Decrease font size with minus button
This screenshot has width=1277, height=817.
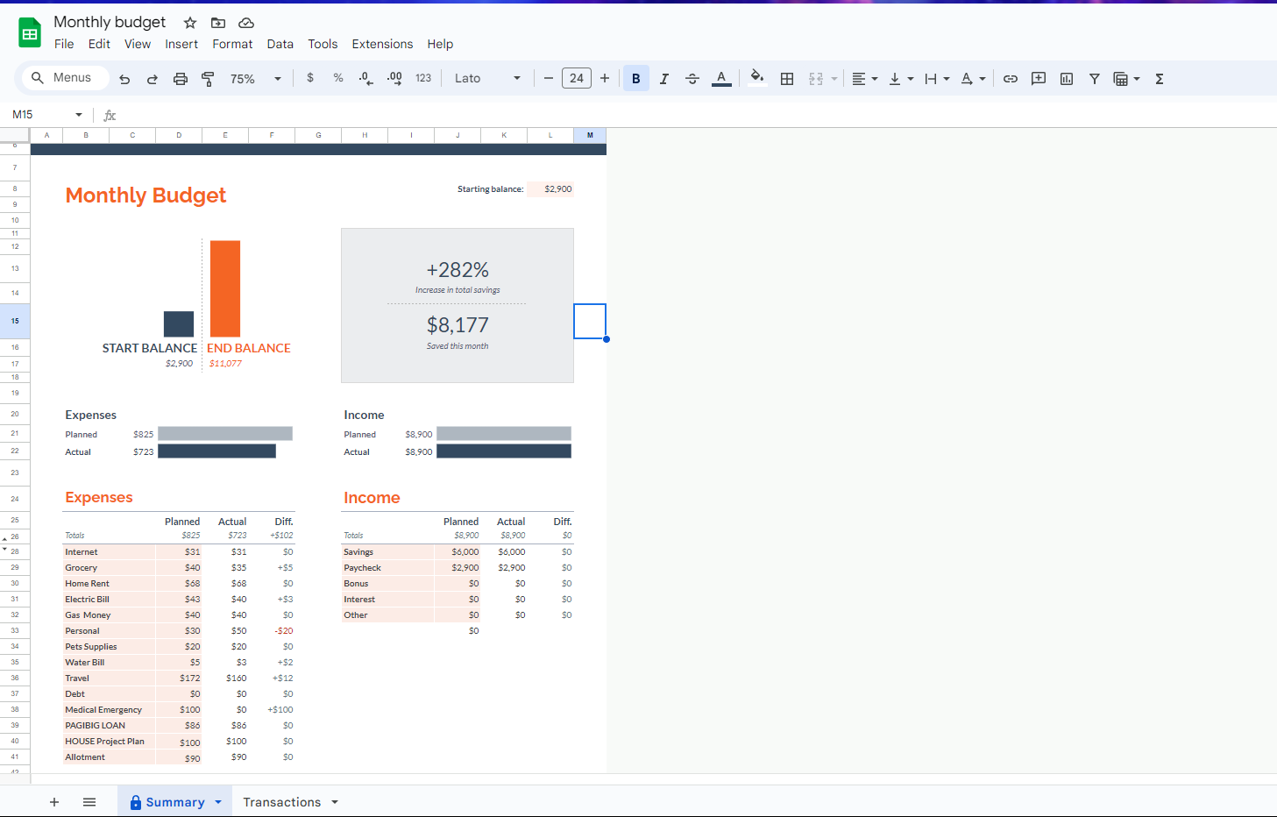(x=549, y=78)
